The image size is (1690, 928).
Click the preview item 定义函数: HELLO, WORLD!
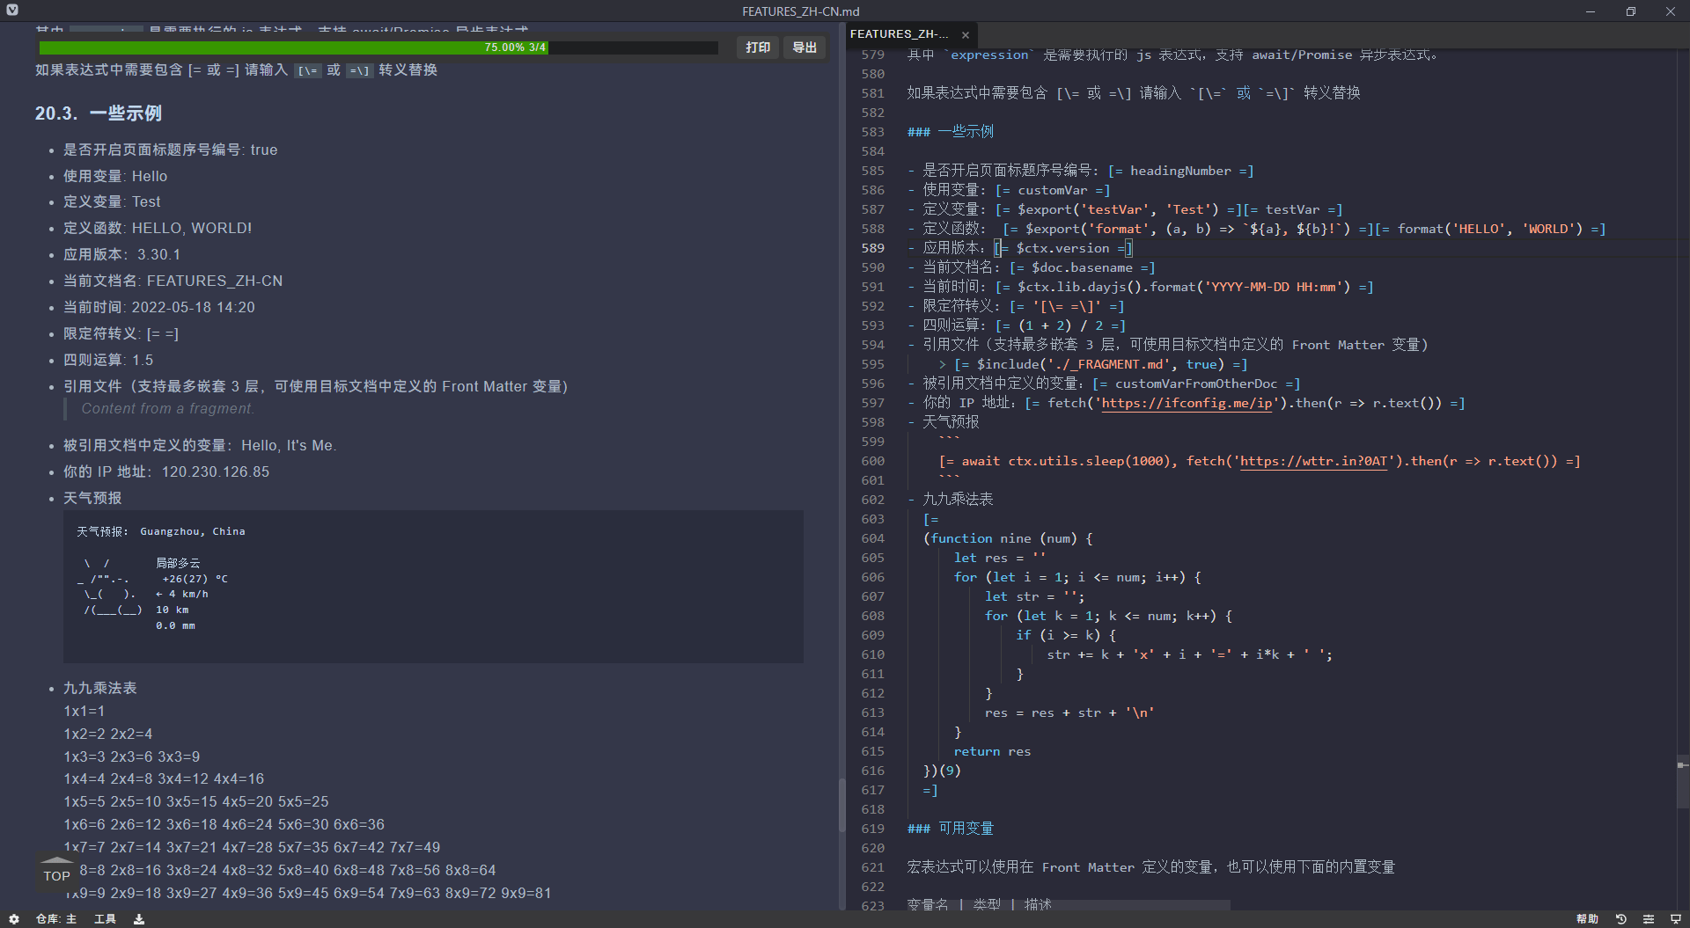point(158,229)
